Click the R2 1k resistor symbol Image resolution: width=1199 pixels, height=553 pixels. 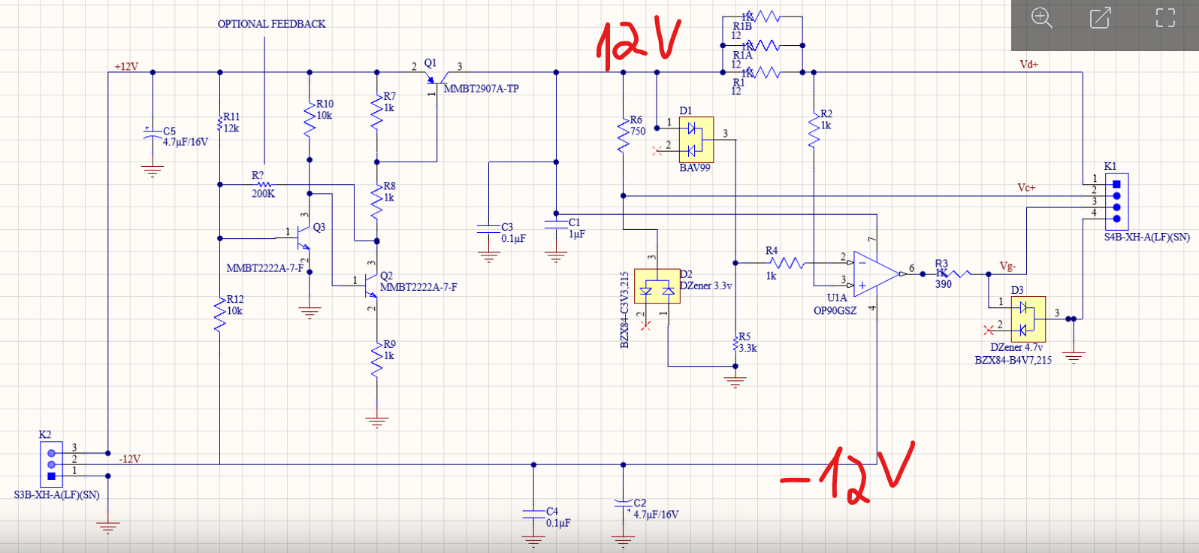tap(814, 128)
